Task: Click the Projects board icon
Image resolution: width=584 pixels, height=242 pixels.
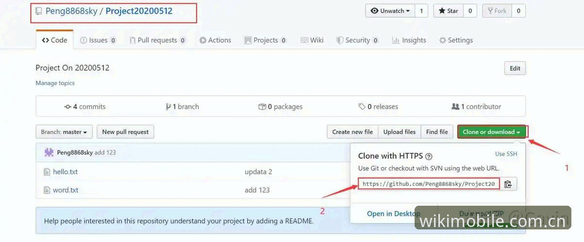Action: pos(248,40)
